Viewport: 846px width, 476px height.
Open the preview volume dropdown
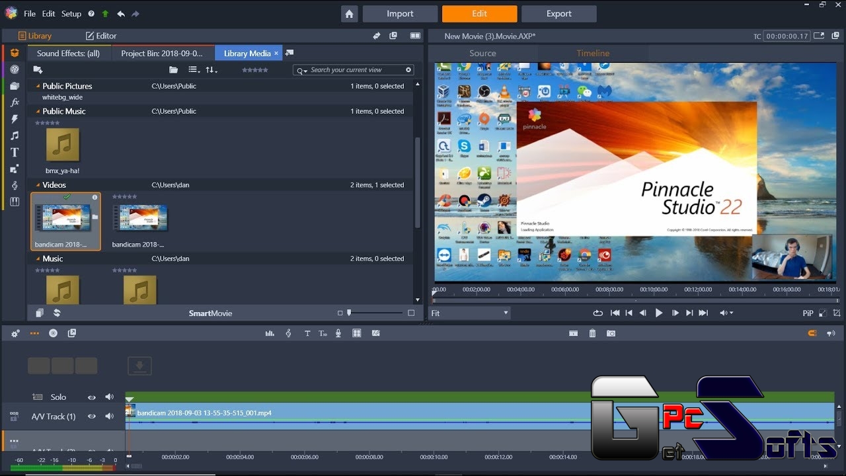click(726, 313)
